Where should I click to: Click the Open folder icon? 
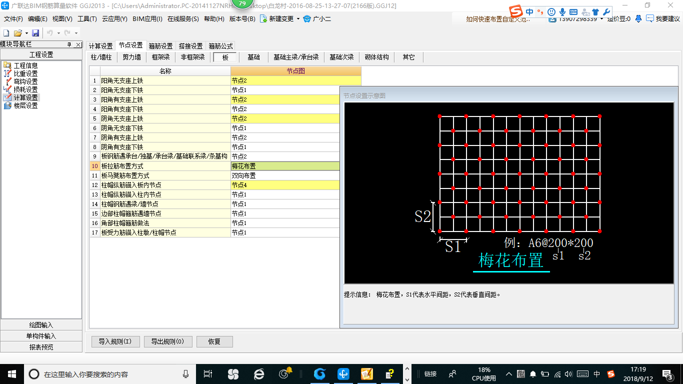[17, 33]
